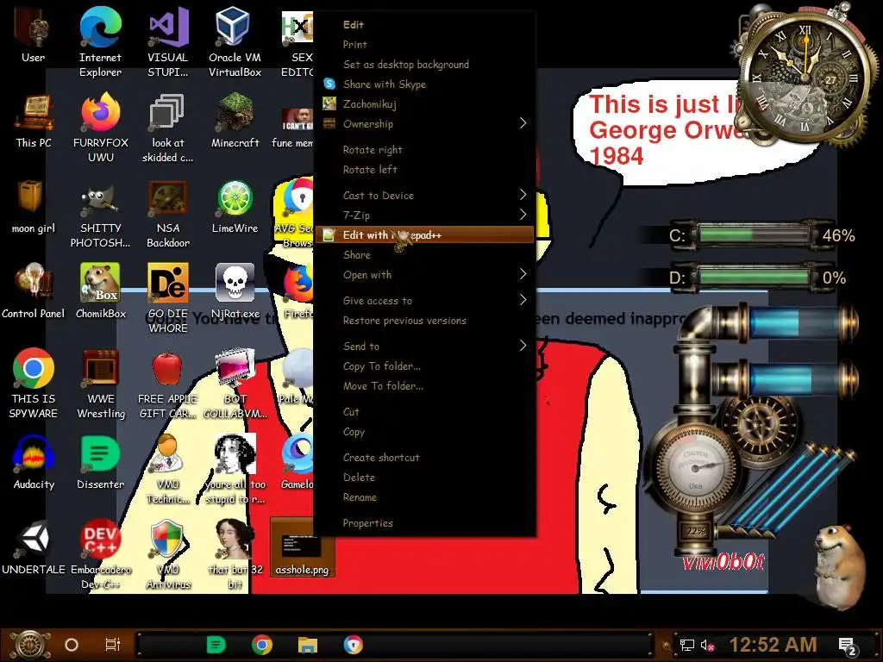This screenshot has height=662, width=883.
Task: Select the VISUAL STUPI... desktop icon
Action: pos(168,41)
